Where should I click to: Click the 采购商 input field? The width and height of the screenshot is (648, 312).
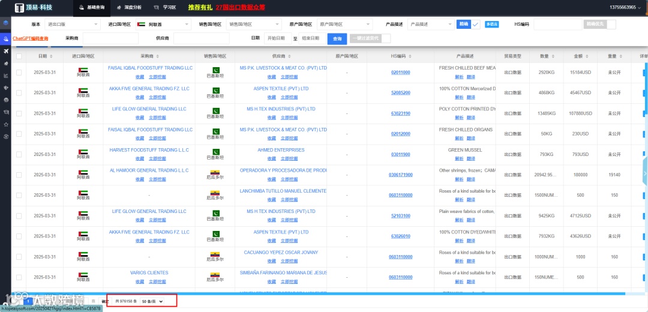[x=110, y=38]
